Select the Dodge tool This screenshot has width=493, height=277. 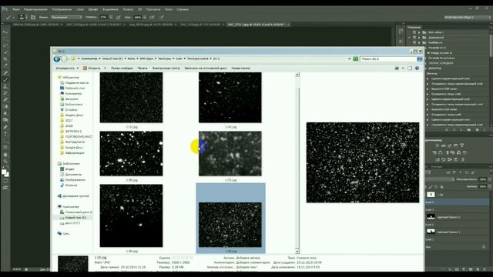(5, 120)
